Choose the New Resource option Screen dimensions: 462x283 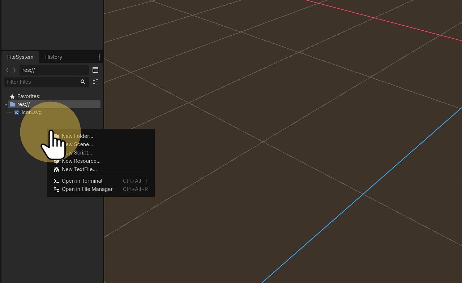coord(81,161)
